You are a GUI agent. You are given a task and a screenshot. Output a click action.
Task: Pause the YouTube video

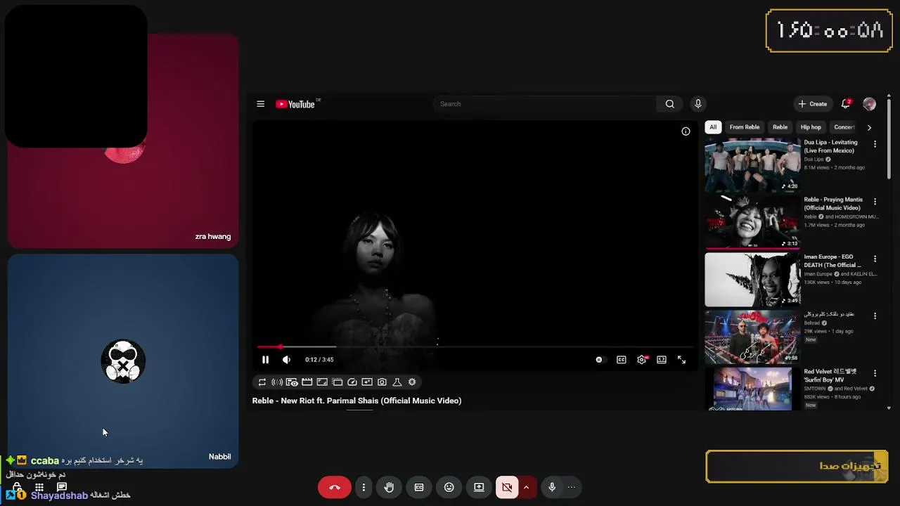click(x=265, y=360)
